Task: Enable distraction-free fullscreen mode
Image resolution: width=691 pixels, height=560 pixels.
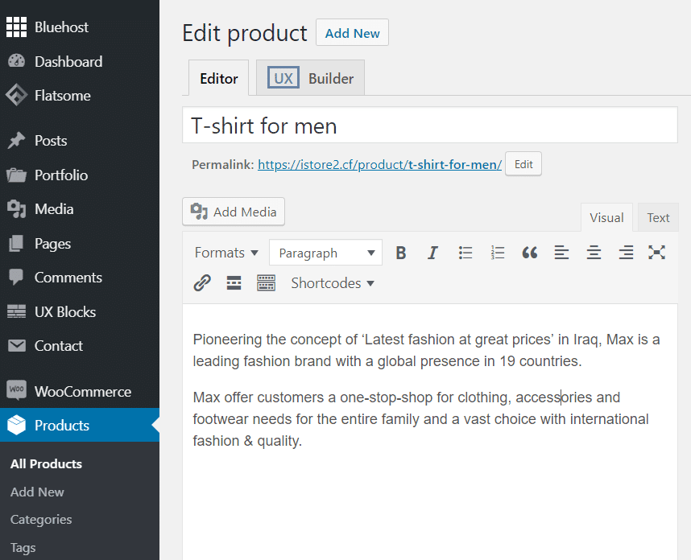Action: (x=656, y=253)
